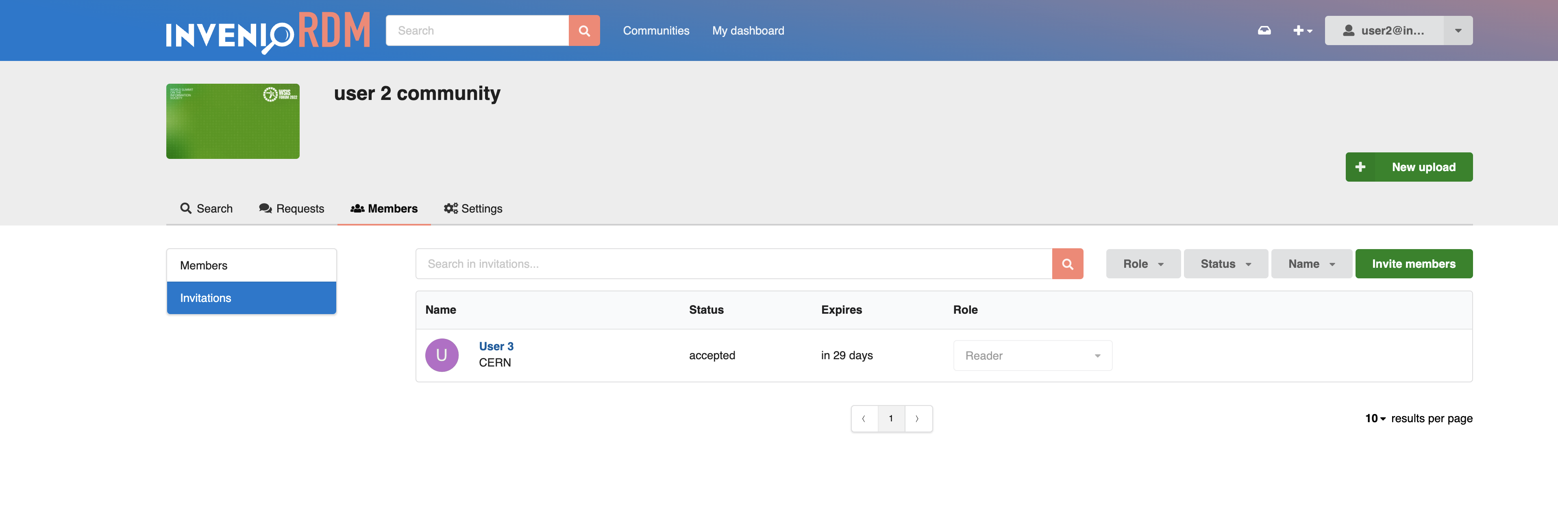Screen dimensions: 1558x525
Task: Open the Role filter dropdown
Action: 1142,263
